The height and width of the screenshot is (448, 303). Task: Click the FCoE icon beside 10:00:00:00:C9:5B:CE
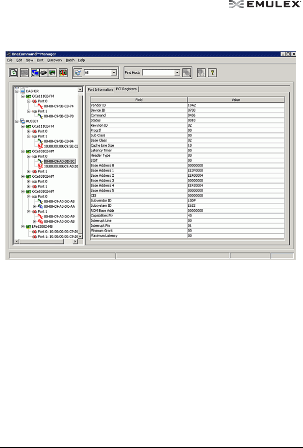pyautogui.click(x=40, y=146)
